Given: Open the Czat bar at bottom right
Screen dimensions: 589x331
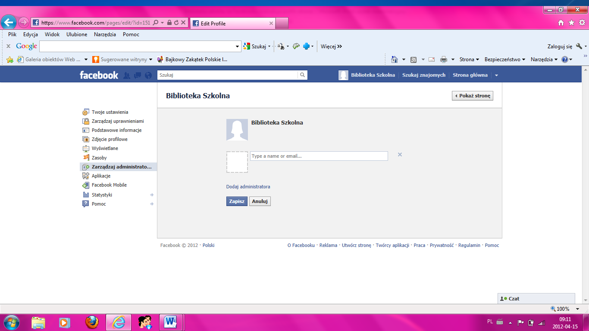Looking at the screenshot, I should click(536, 298).
